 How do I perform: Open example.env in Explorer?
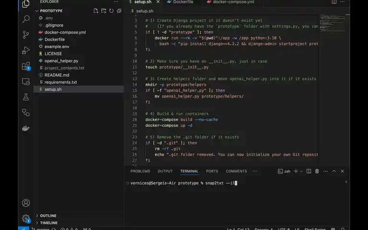79,46
